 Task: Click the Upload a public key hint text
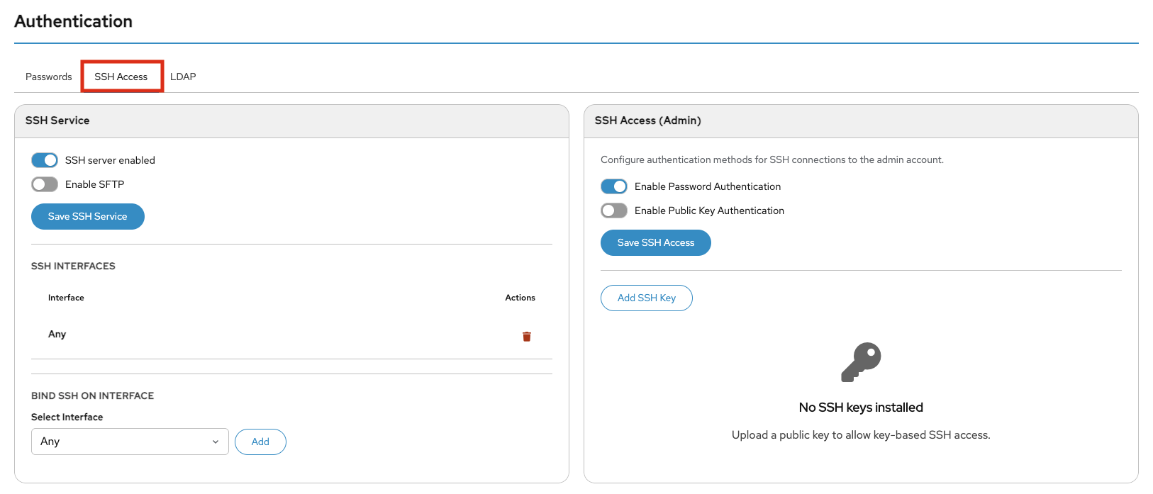click(861, 435)
